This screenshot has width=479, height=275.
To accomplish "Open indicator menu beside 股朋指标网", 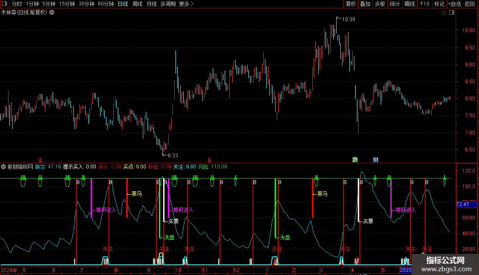I will (3, 167).
